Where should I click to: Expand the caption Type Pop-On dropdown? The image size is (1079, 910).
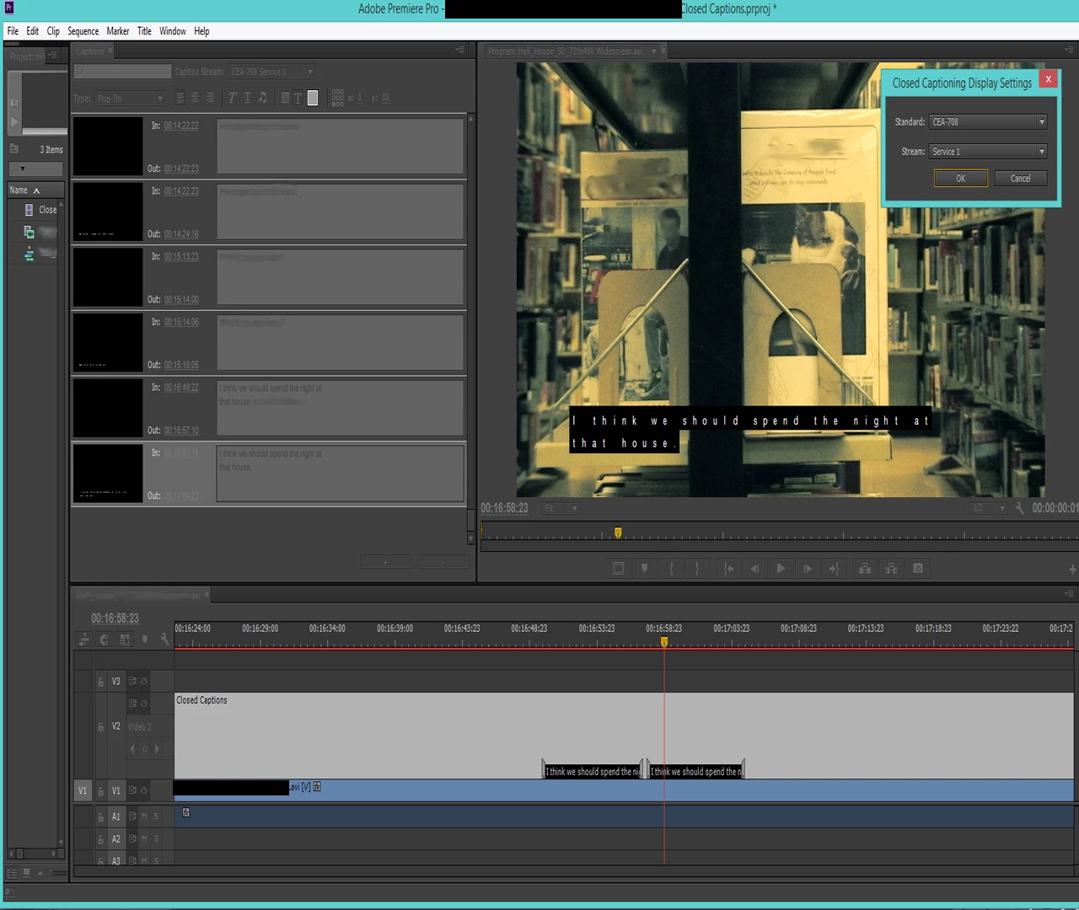[130, 99]
